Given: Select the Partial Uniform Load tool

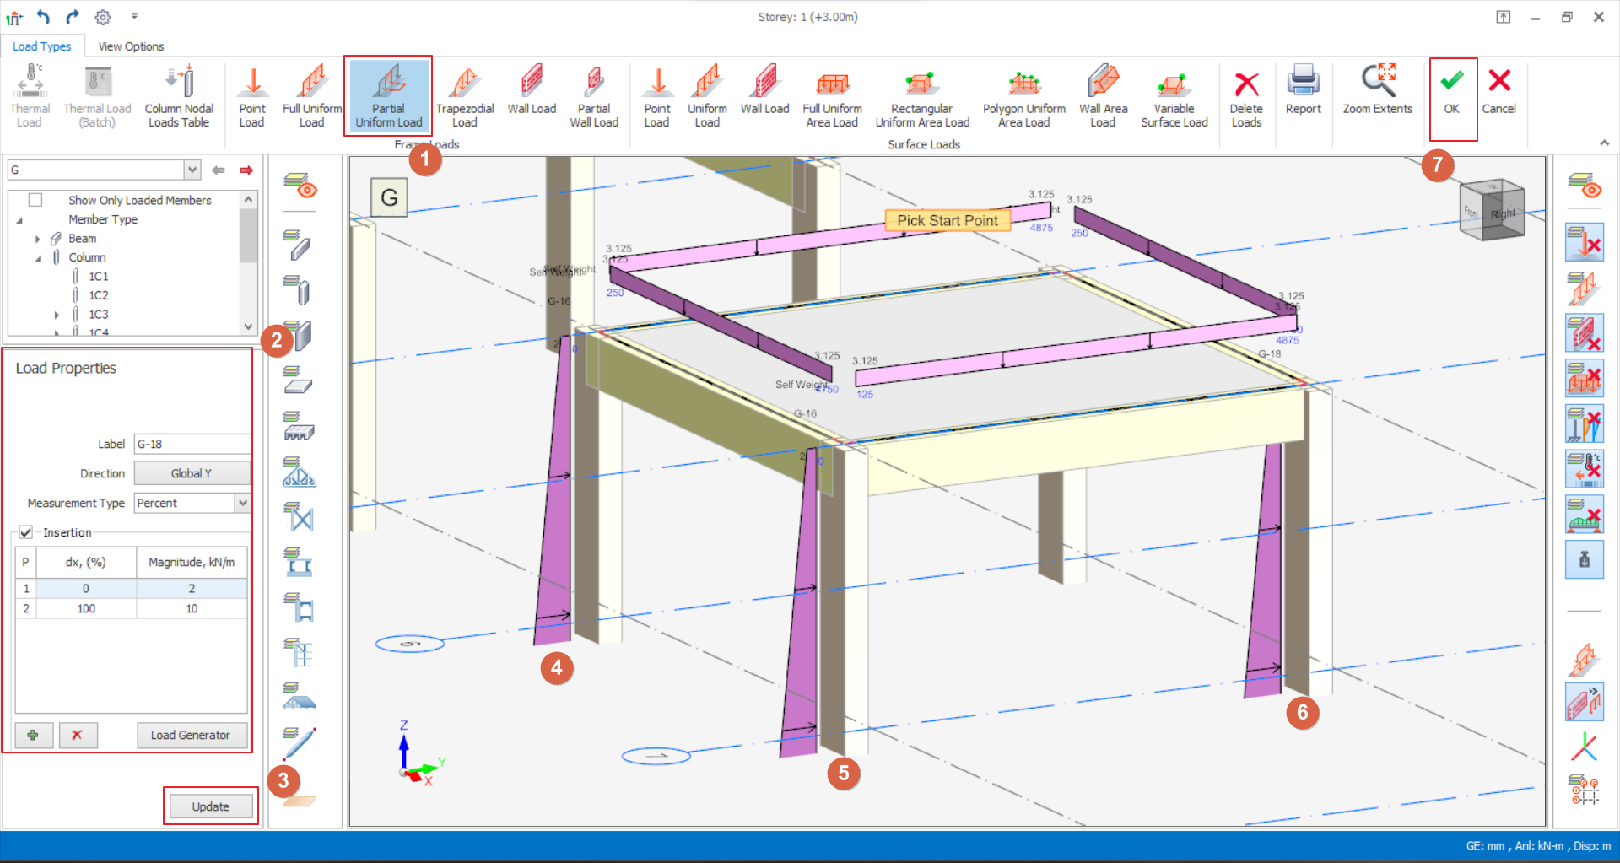Looking at the screenshot, I should (388, 94).
